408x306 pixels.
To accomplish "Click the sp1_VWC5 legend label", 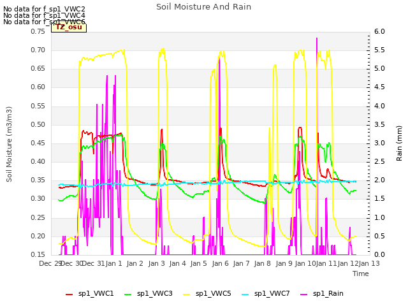I will tap(214, 294).
